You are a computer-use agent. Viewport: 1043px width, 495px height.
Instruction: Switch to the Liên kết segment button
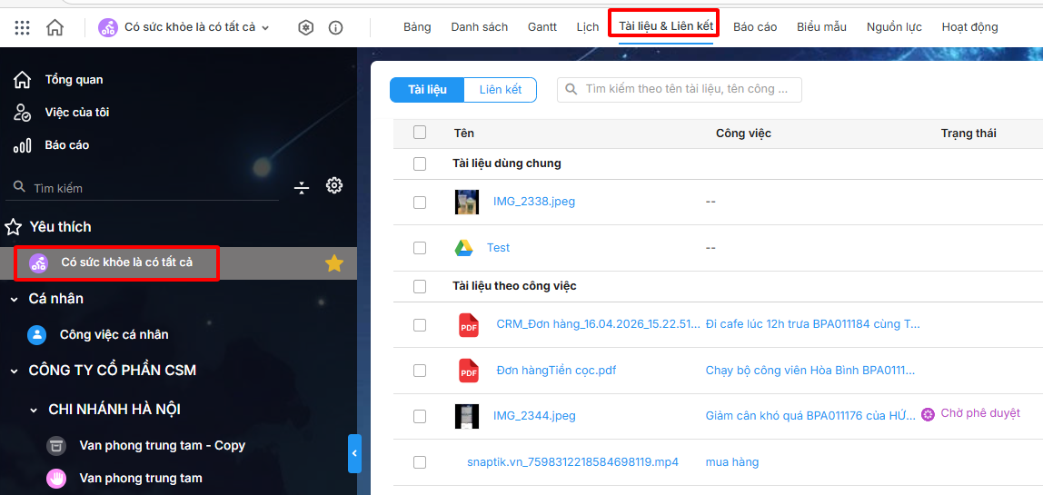[501, 90]
